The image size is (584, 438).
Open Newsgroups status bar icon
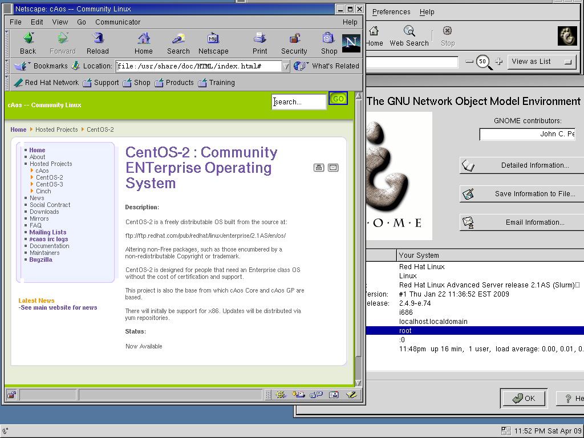316,395
